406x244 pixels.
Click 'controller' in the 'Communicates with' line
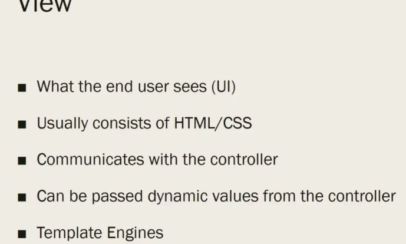244,159
